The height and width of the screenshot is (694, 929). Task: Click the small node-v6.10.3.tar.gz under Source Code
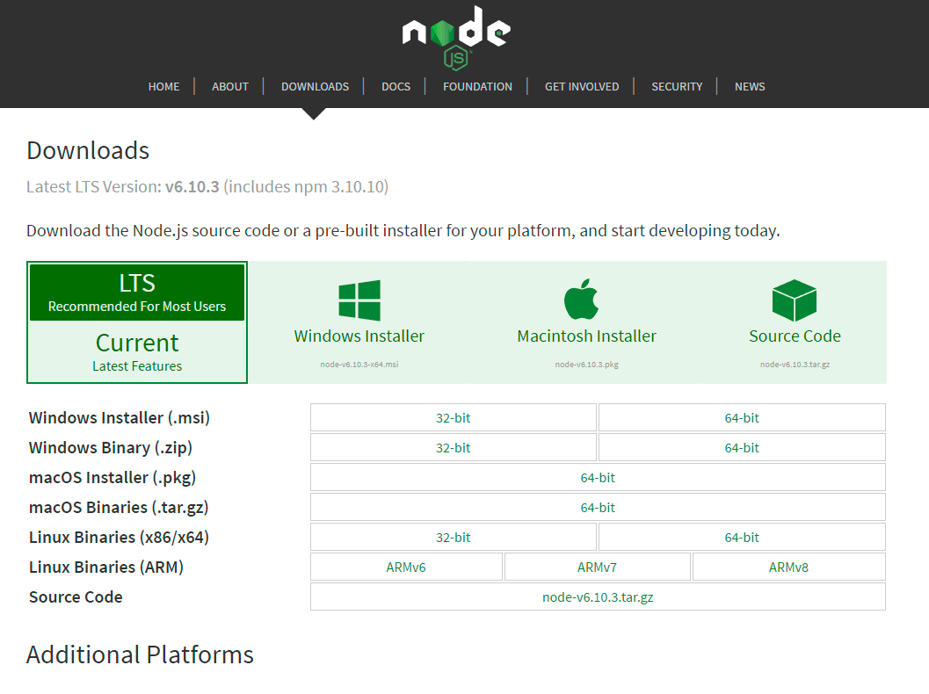795,365
